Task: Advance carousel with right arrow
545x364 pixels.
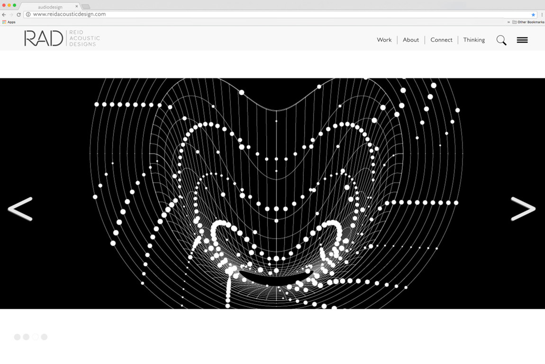Action: pyautogui.click(x=523, y=209)
